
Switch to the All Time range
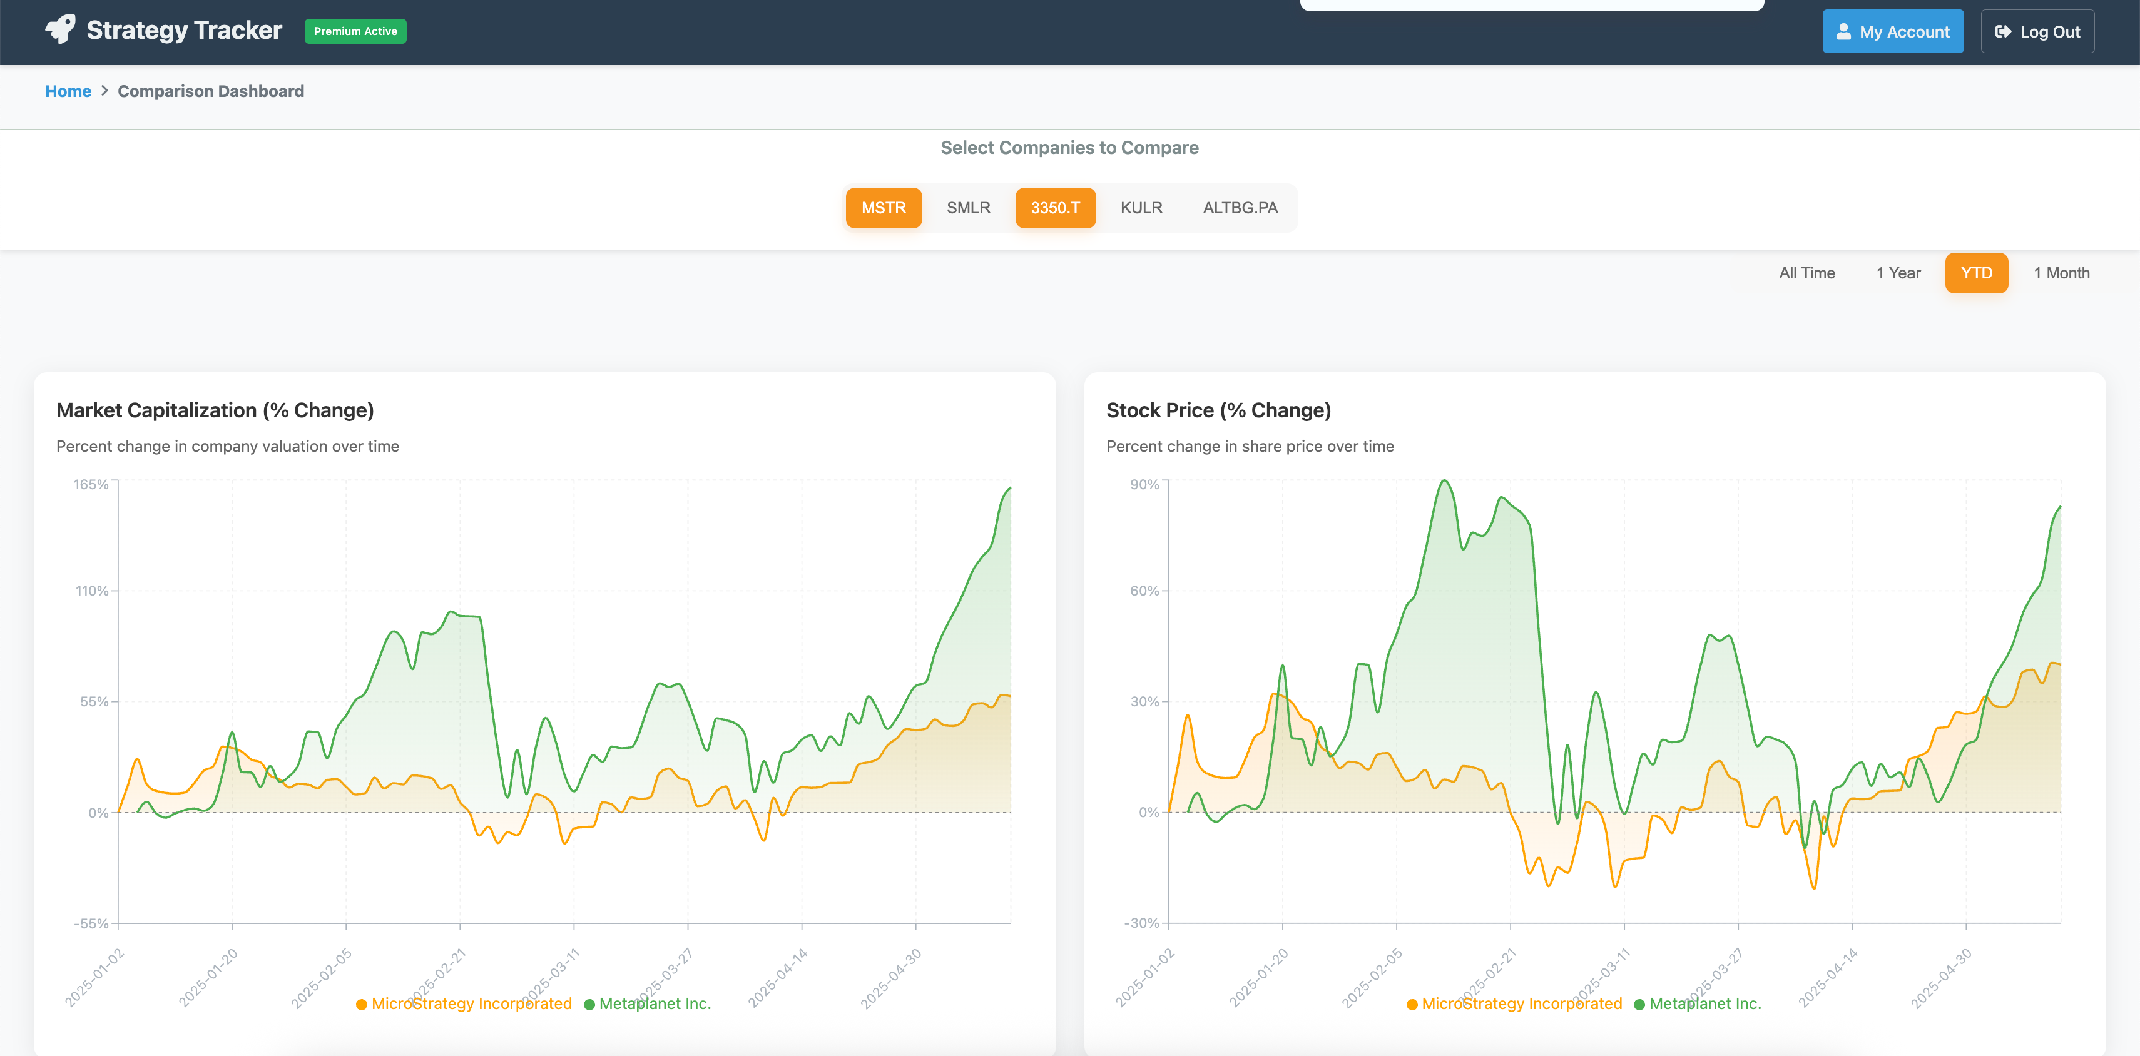click(x=1807, y=273)
